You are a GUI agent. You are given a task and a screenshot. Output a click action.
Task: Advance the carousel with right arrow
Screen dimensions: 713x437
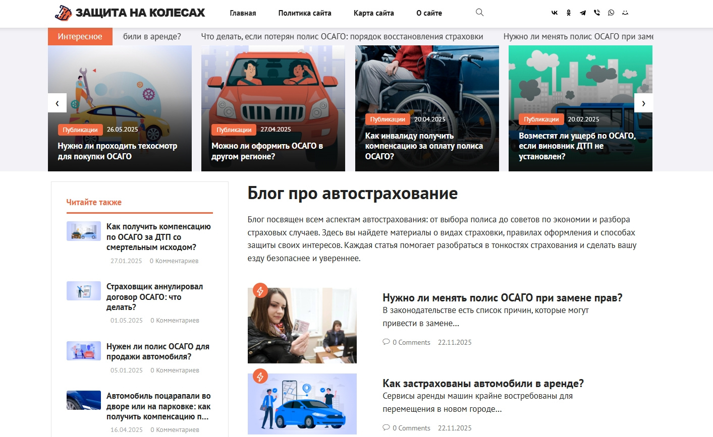click(643, 103)
